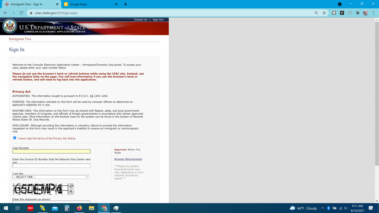Viewport: 379px width, 213px height.
Task: Open the Mail app on taskbar
Action: (x=55, y=208)
